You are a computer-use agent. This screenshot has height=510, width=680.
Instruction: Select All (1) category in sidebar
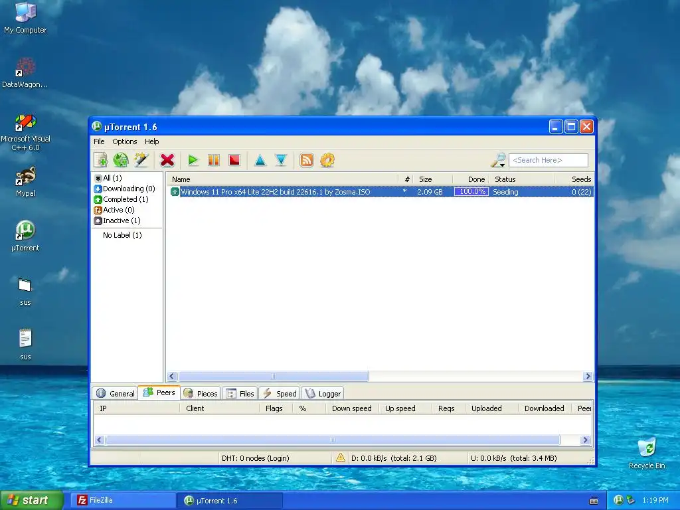108,178
